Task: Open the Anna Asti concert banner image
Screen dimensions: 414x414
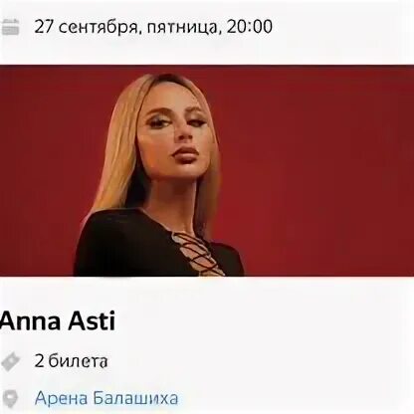Action: tap(207, 170)
